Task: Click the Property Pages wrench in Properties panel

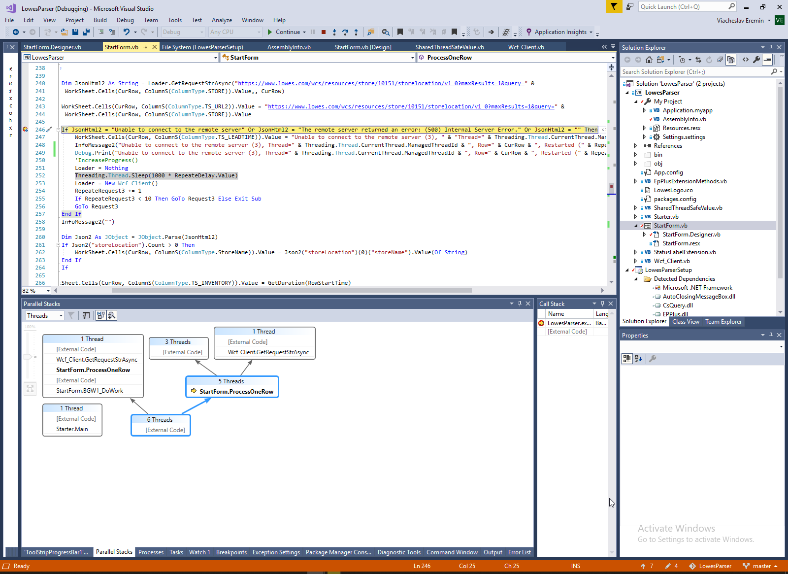Action: click(653, 359)
